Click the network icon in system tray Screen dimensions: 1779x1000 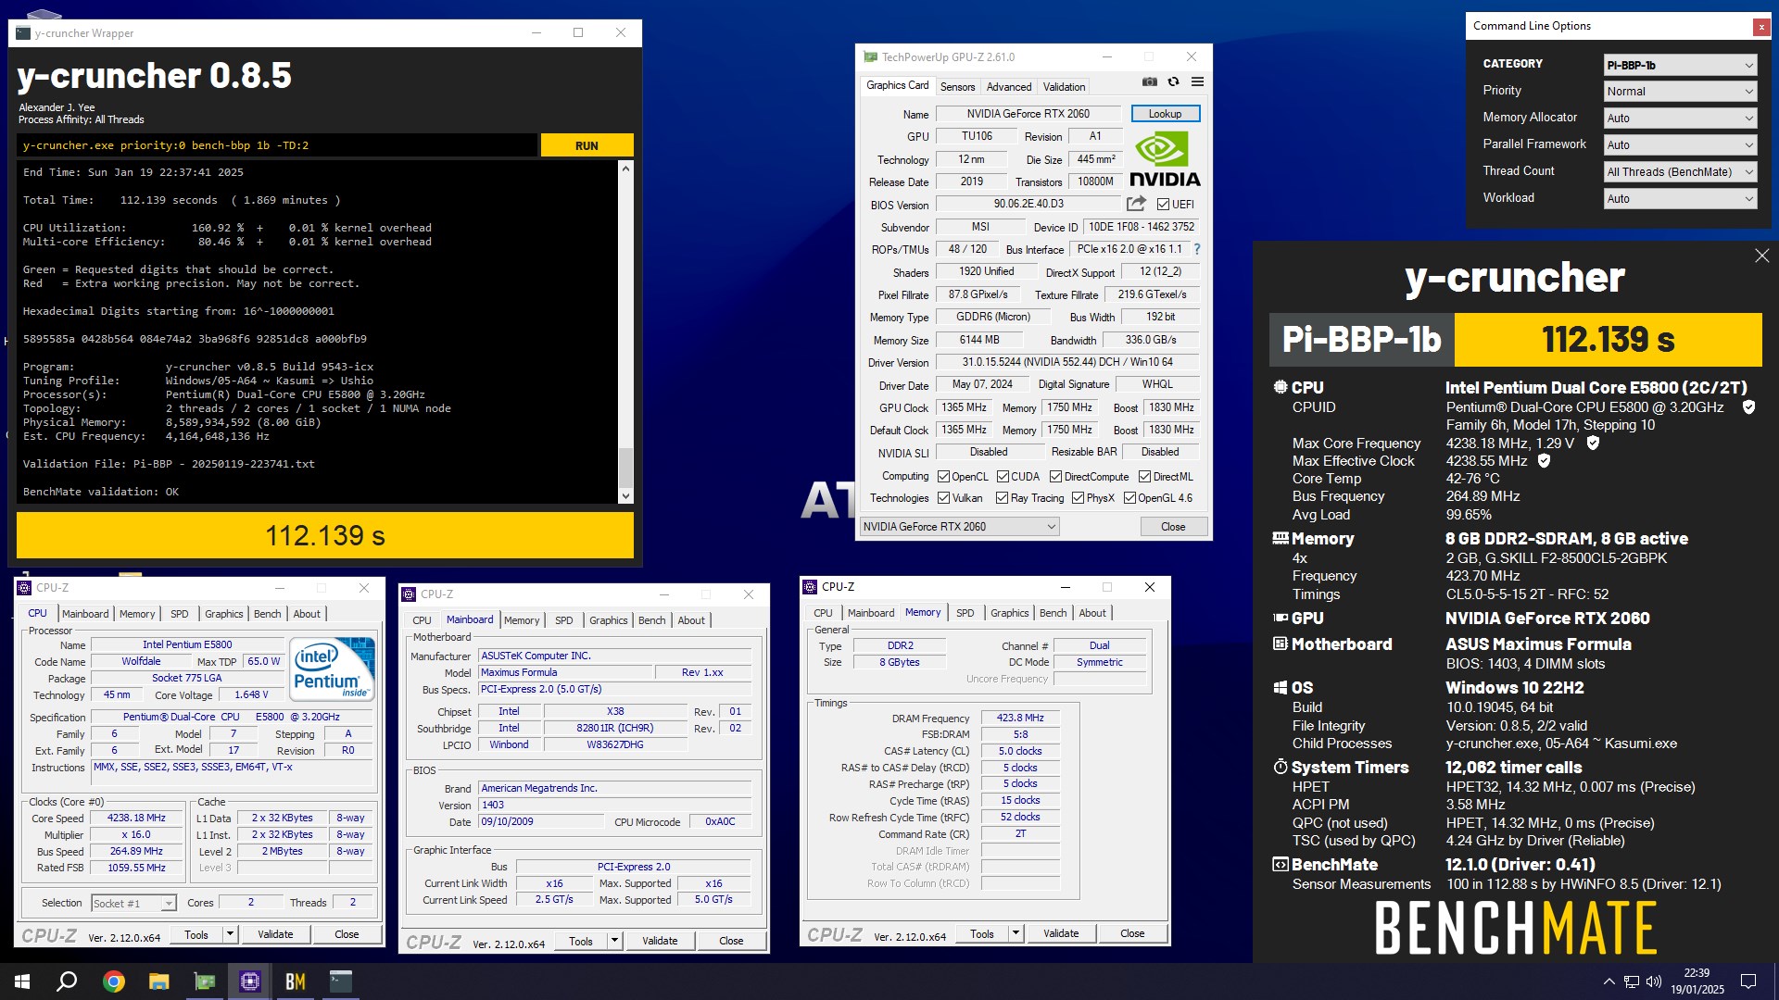coord(1632,981)
